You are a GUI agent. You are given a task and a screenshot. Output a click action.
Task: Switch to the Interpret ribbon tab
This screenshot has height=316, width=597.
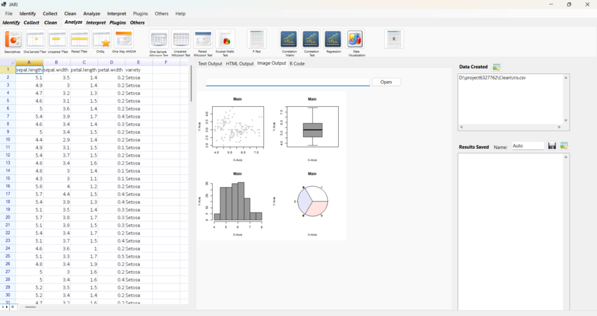pos(96,23)
